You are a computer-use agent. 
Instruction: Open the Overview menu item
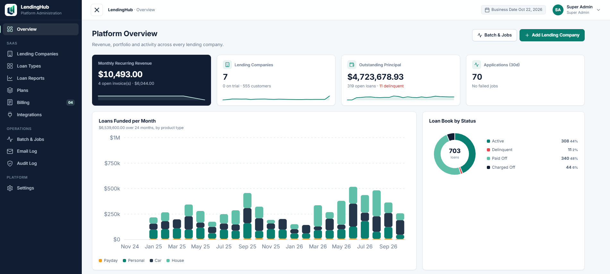(x=41, y=29)
